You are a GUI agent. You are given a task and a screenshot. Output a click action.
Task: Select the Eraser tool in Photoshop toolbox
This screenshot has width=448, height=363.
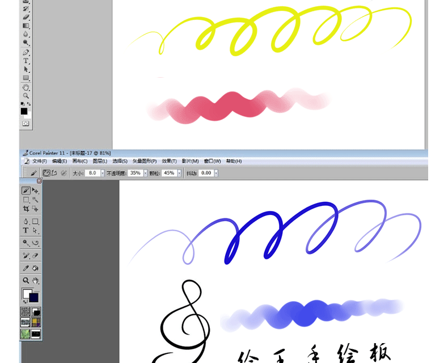coord(26,17)
